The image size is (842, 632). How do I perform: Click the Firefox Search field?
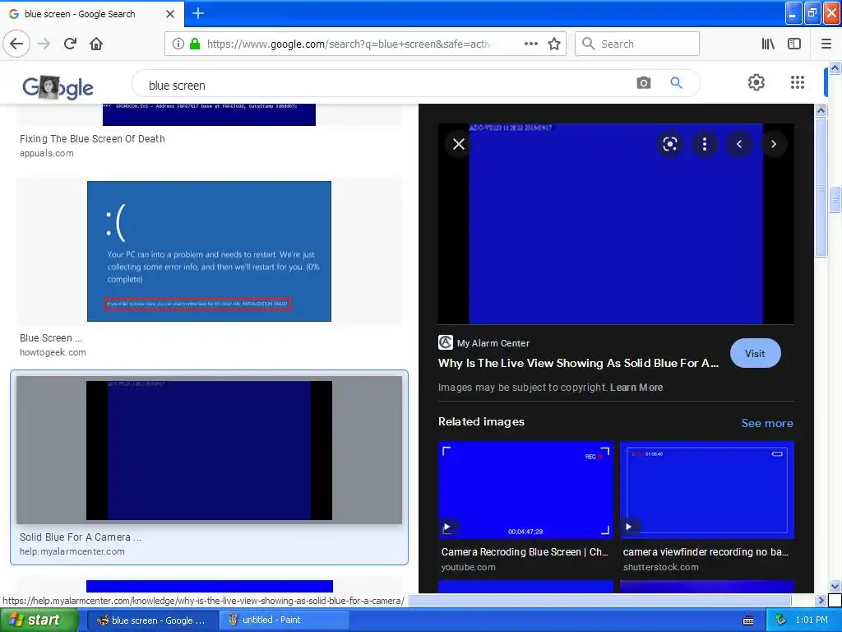point(637,44)
